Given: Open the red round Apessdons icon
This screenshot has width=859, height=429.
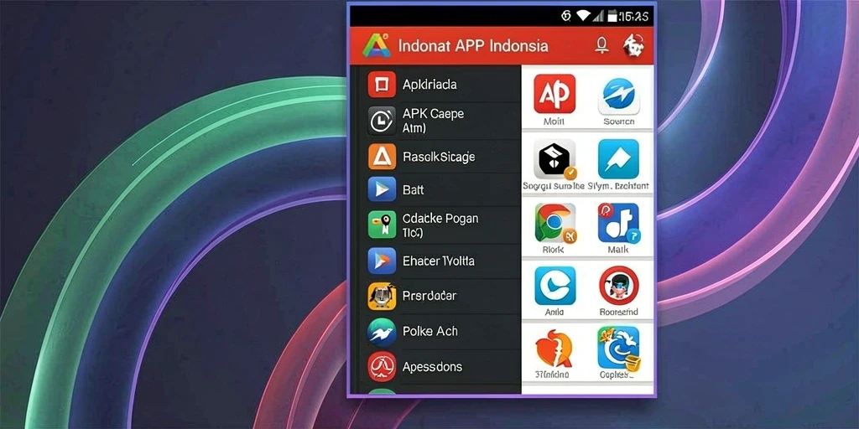Looking at the screenshot, I should (x=382, y=367).
